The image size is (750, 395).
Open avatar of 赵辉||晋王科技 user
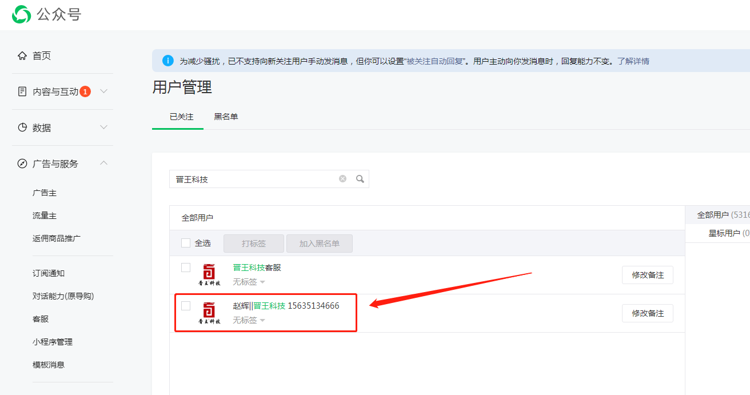(209, 313)
